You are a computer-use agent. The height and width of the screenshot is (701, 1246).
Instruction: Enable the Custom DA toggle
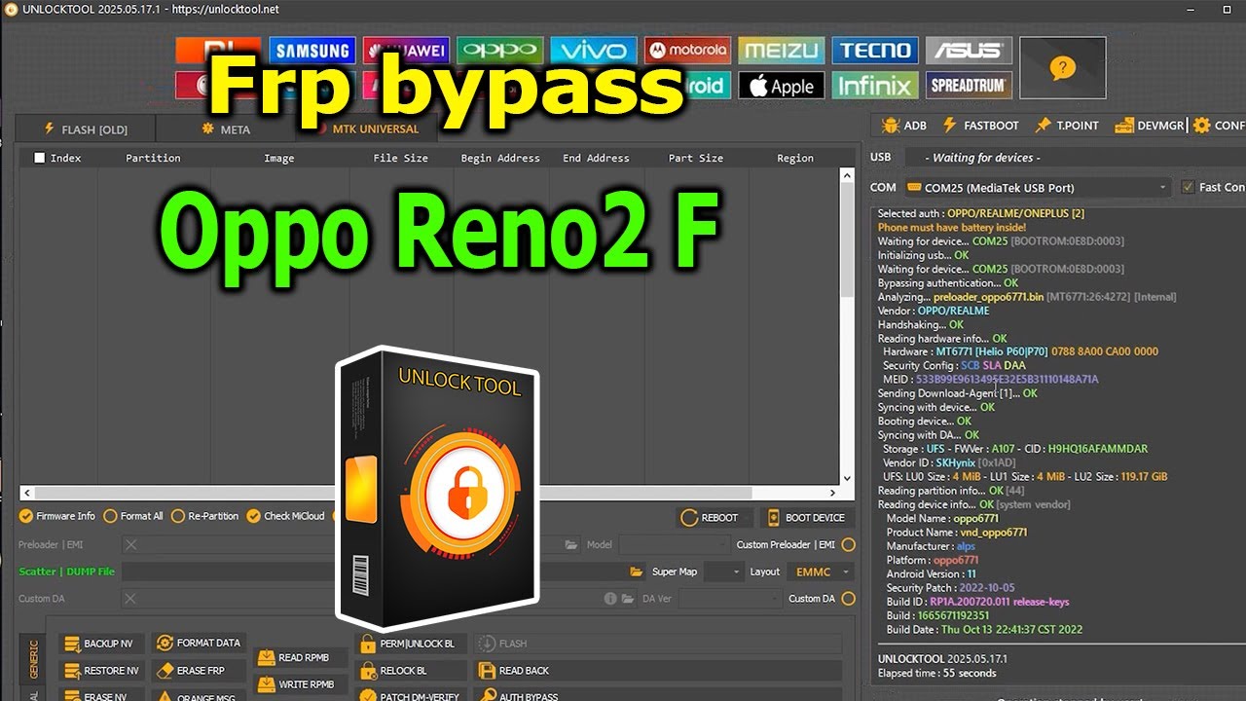coord(849,599)
